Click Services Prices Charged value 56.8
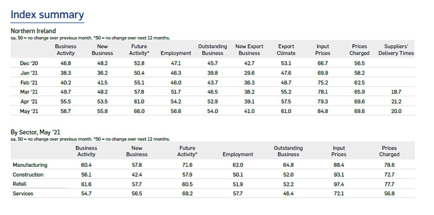The height and width of the screenshot is (215, 434). 389,194
